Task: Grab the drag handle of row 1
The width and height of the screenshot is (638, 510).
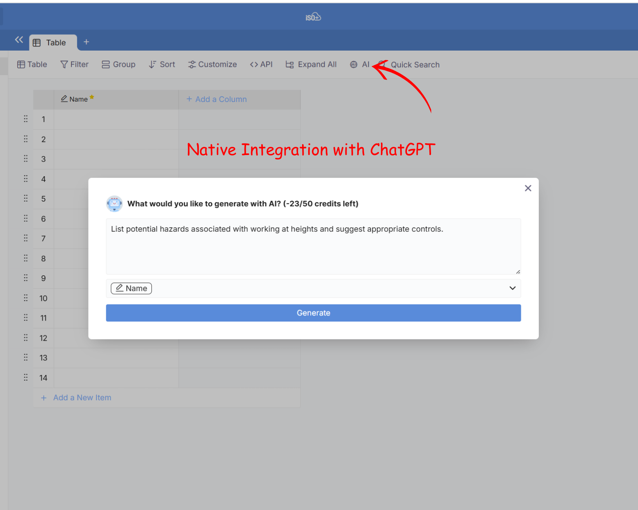Action: click(26, 119)
